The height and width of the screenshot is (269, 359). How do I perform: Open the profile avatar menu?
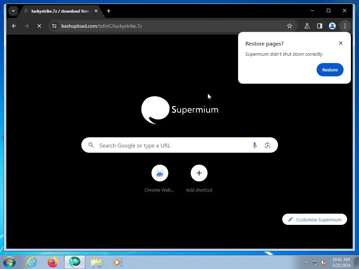click(332, 26)
